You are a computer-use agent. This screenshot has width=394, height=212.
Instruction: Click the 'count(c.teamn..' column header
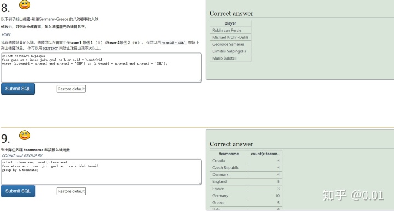(265, 154)
